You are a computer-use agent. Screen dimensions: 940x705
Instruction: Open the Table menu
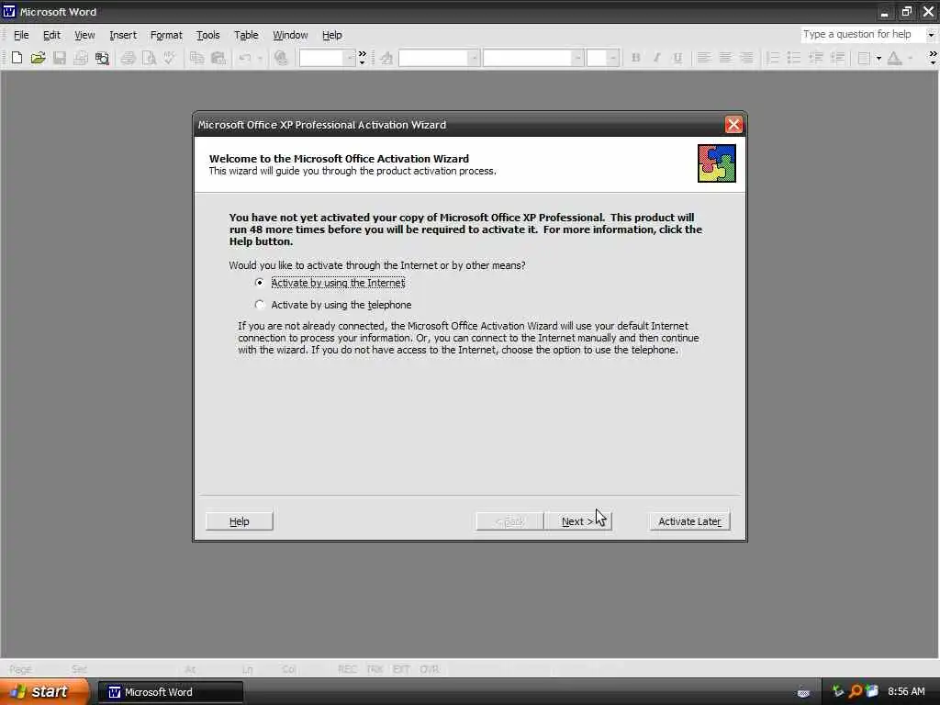pos(246,36)
